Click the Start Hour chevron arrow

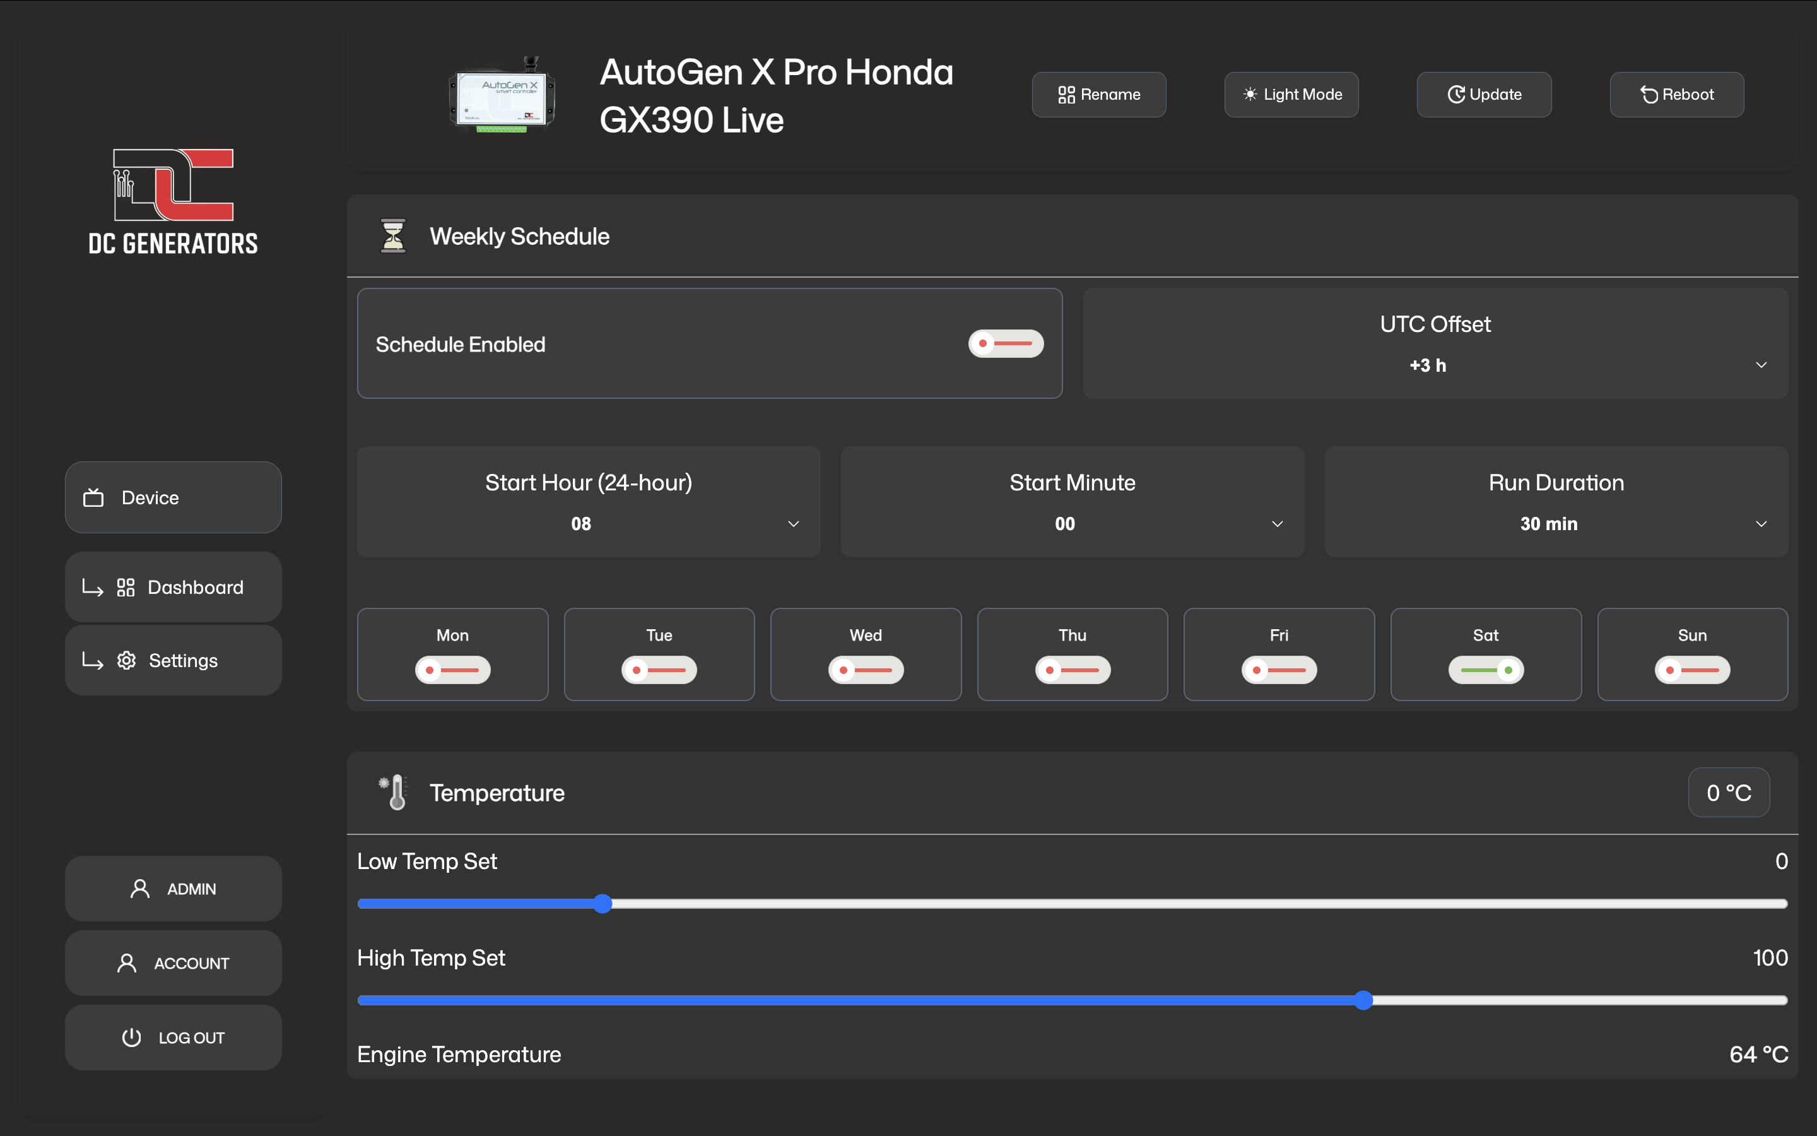pyautogui.click(x=794, y=524)
